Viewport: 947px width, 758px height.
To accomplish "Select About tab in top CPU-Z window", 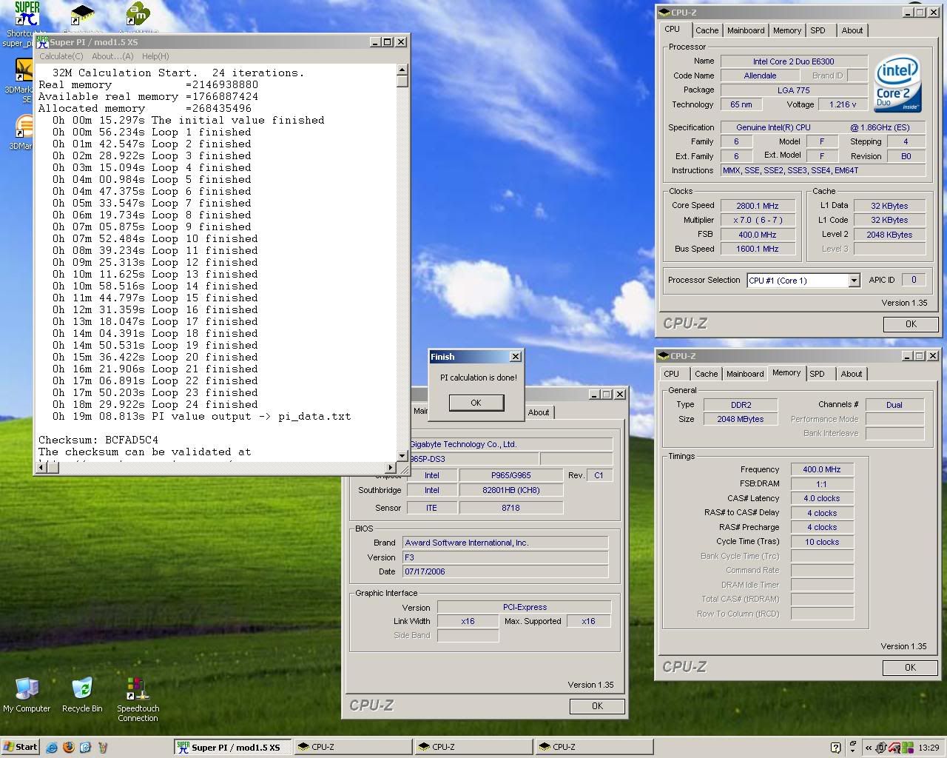I will point(852,30).
